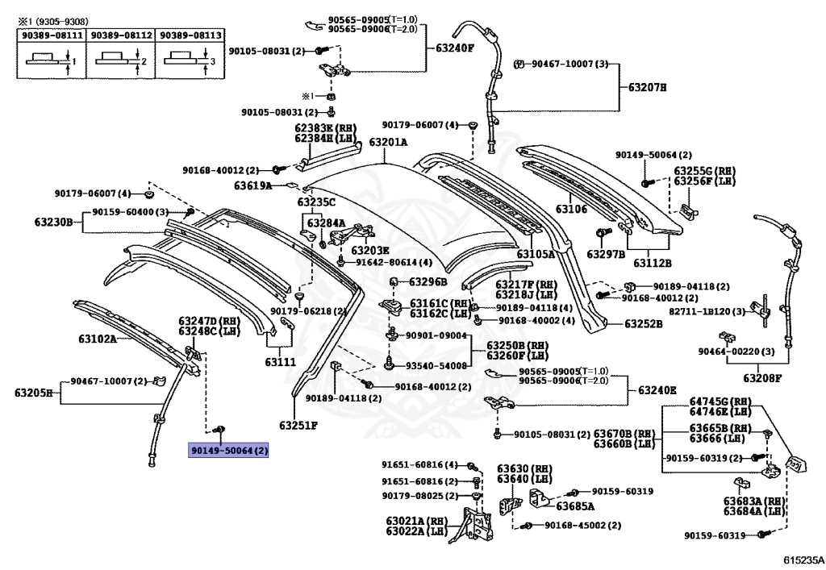826x570 pixels.
Task: Select the 63102A label
Action: click(98, 339)
